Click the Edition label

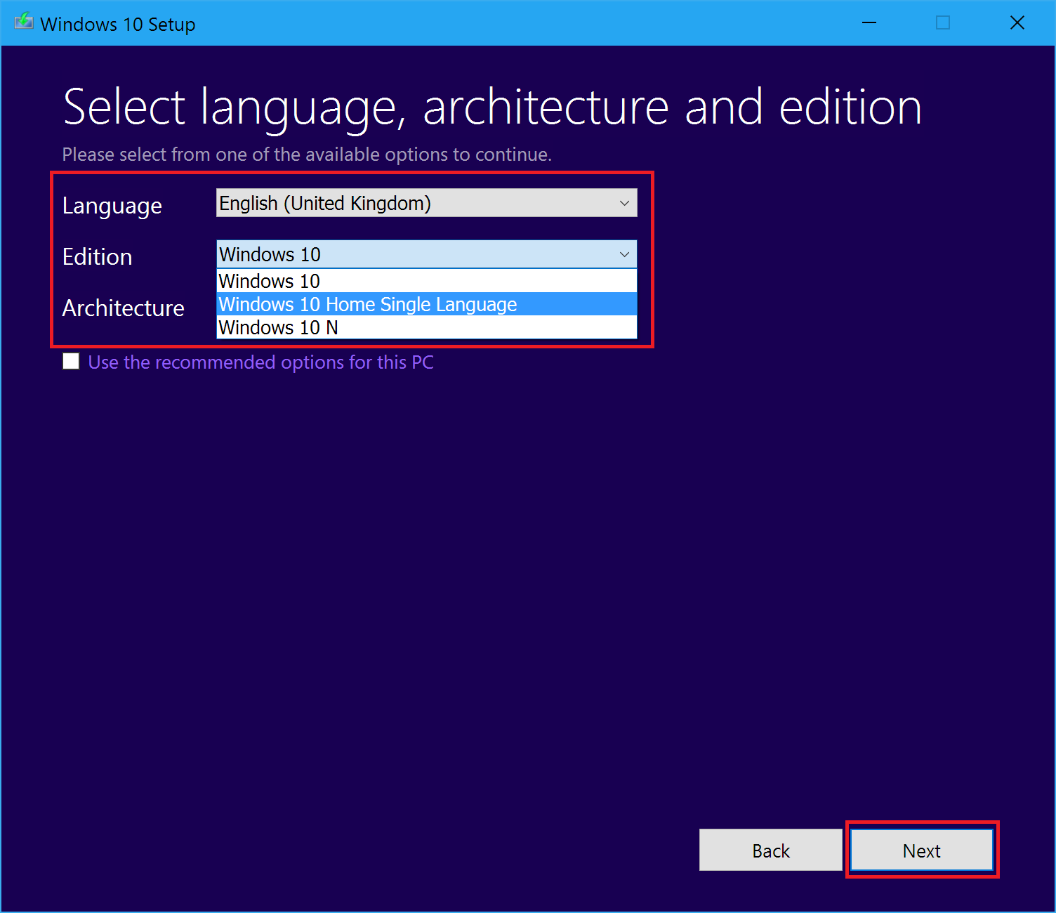click(98, 256)
